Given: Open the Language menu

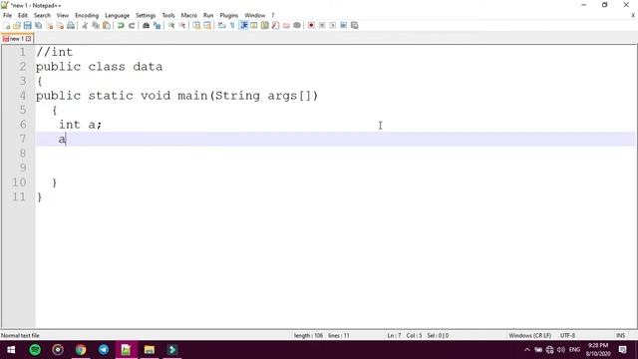Looking at the screenshot, I should pos(117,16).
